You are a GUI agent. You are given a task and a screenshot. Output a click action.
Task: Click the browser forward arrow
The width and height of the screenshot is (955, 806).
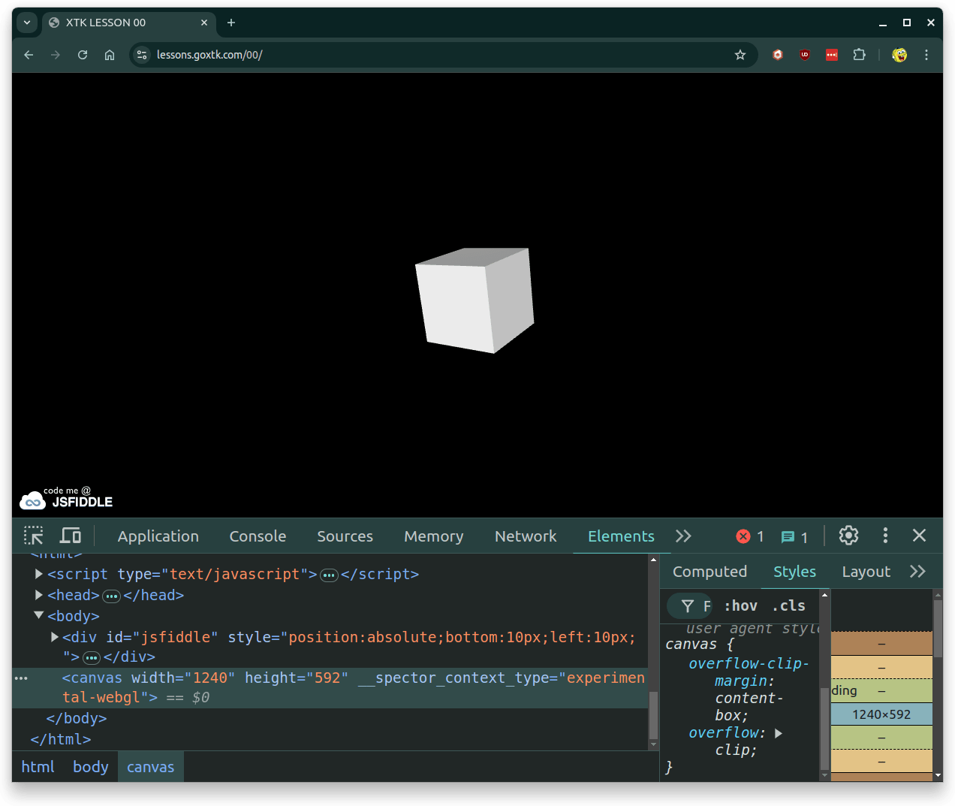56,55
